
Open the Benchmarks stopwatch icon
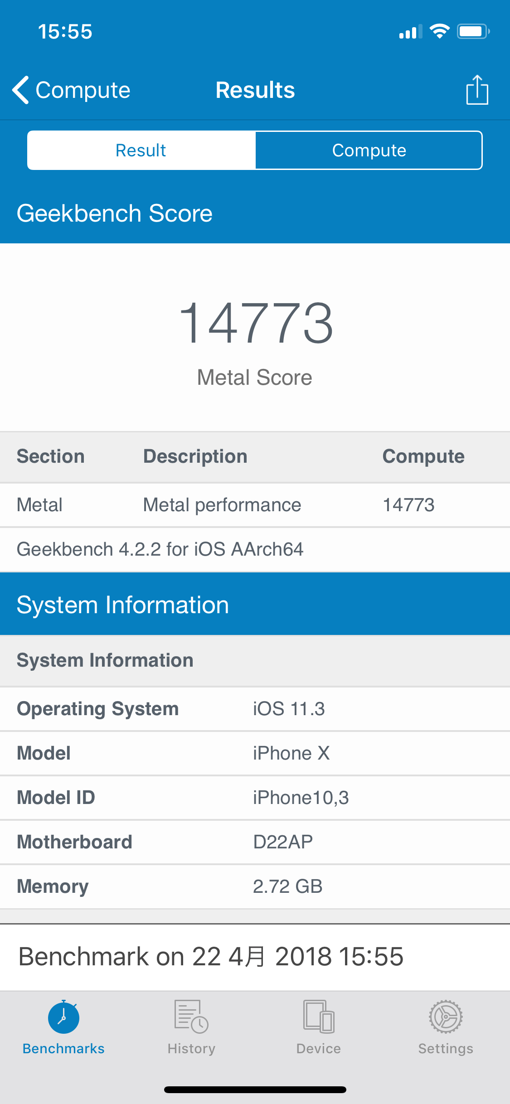click(x=63, y=1017)
